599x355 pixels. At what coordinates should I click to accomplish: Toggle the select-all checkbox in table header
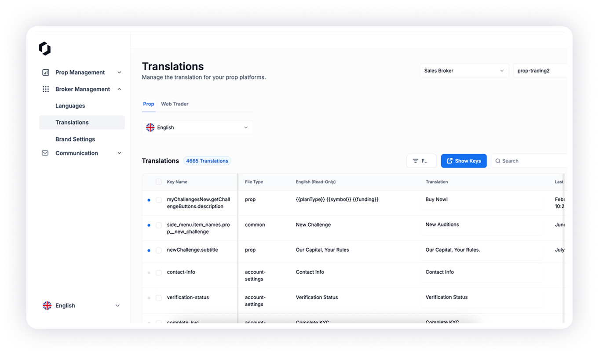click(x=159, y=182)
